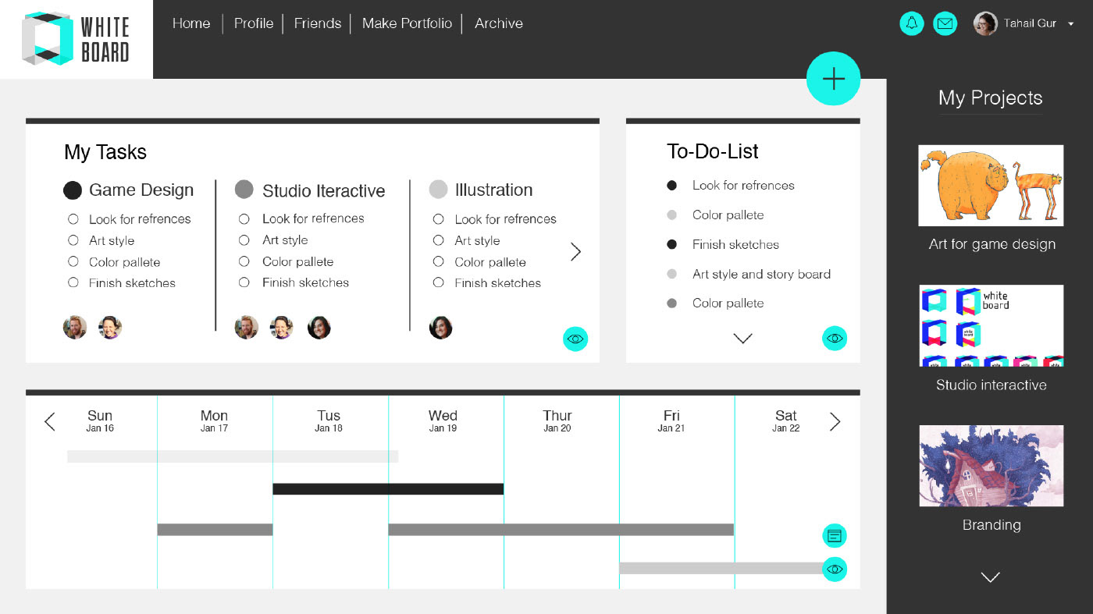Show next task groups with right arrow

pos(575,251)
